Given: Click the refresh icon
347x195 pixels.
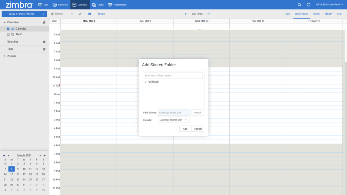Looking at the screenshot, I should click(308, 5).
